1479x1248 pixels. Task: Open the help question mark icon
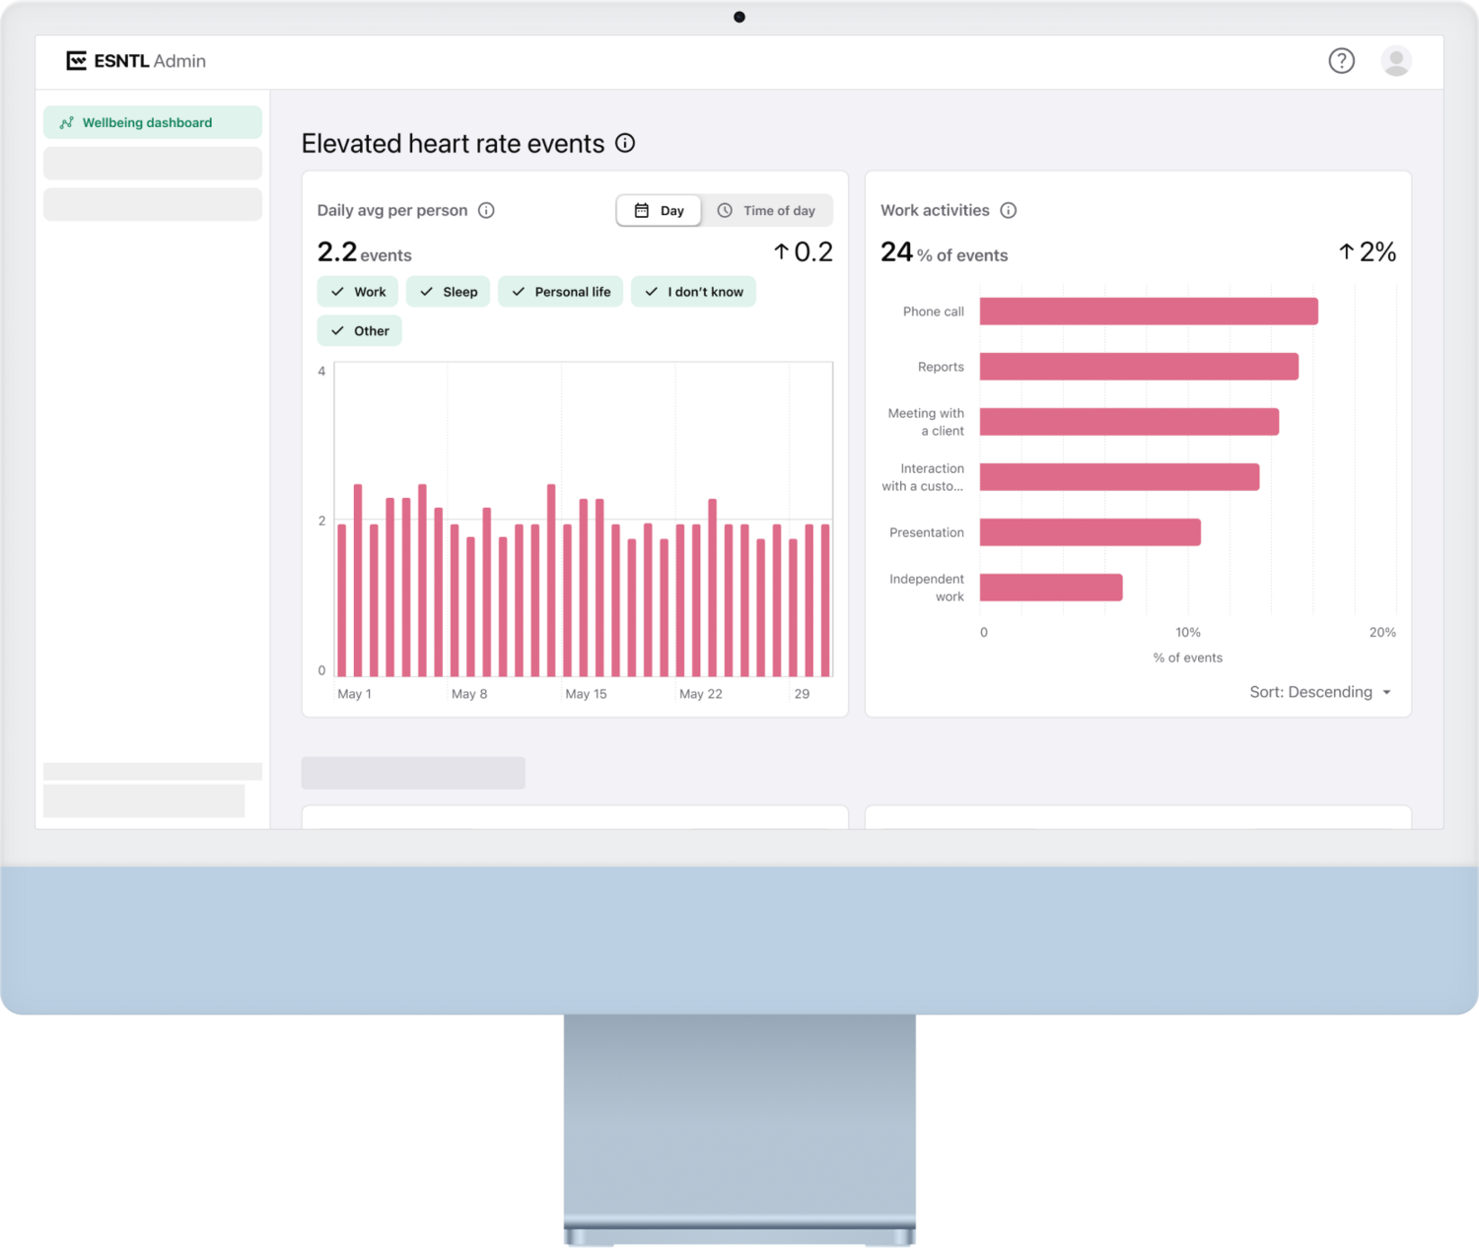[x=1341, y=61]
